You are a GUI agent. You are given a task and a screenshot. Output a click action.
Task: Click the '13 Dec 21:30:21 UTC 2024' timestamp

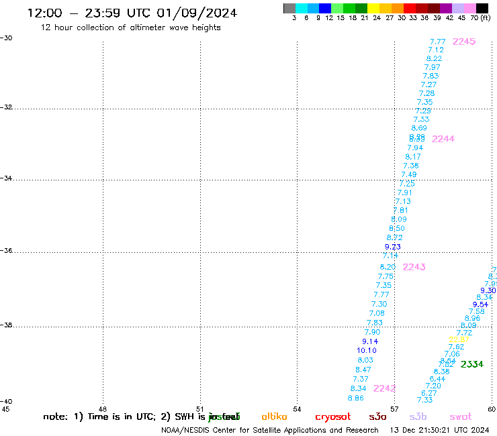440,430
